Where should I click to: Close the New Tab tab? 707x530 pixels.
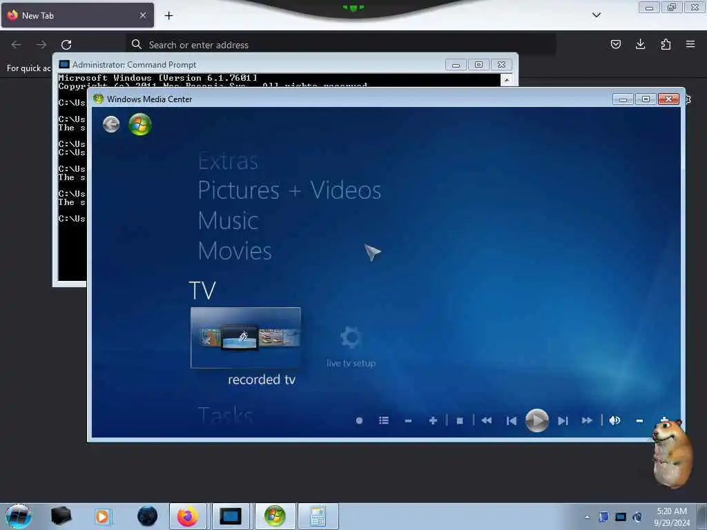142,15
